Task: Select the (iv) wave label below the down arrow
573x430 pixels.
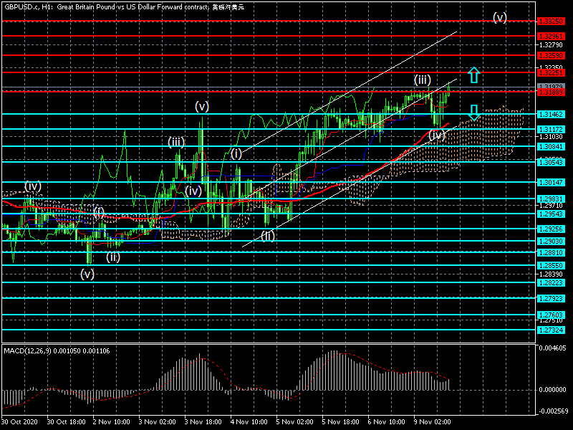Action: pyautogui.click(x=437, y=135)
